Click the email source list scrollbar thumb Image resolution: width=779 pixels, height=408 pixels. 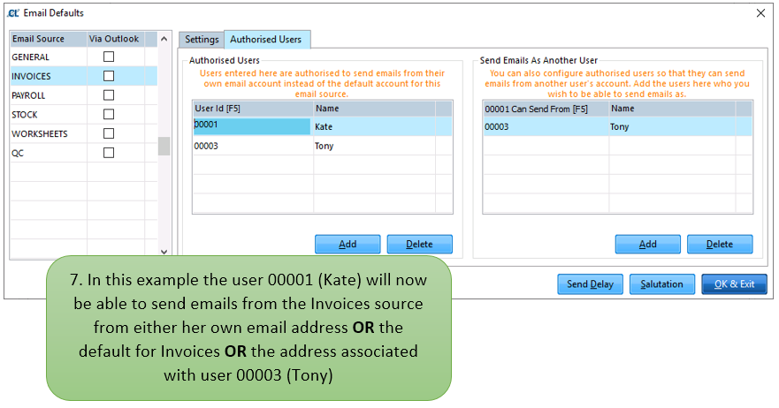pos(164,146)
